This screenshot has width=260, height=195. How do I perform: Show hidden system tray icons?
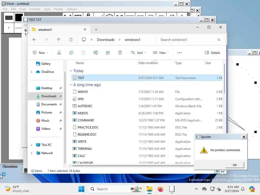click(196, 189)
